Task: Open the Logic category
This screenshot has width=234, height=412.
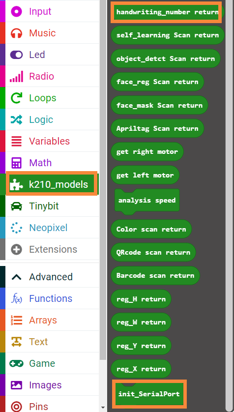Action: coord(52,119)
